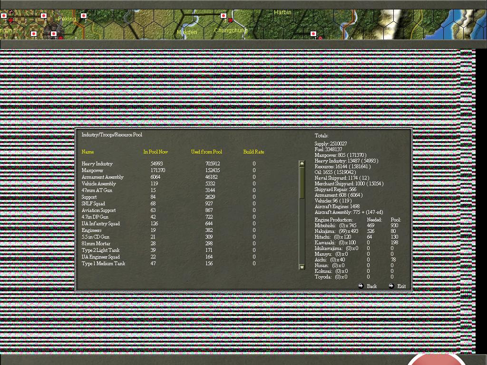Click the scrollbar down arrow

tap(302, 267)
